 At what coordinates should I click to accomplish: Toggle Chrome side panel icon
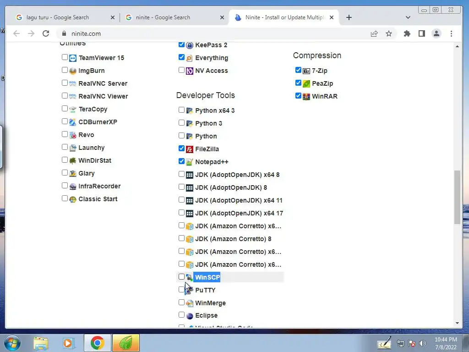click(422, 33)
